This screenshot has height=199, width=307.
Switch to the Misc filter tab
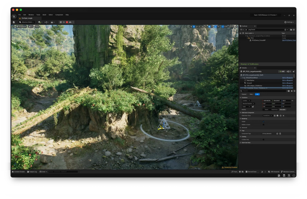click(x=251, y=94)
